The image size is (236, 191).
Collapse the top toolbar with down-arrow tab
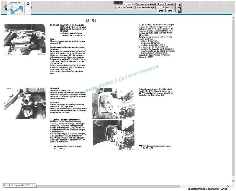118,3
